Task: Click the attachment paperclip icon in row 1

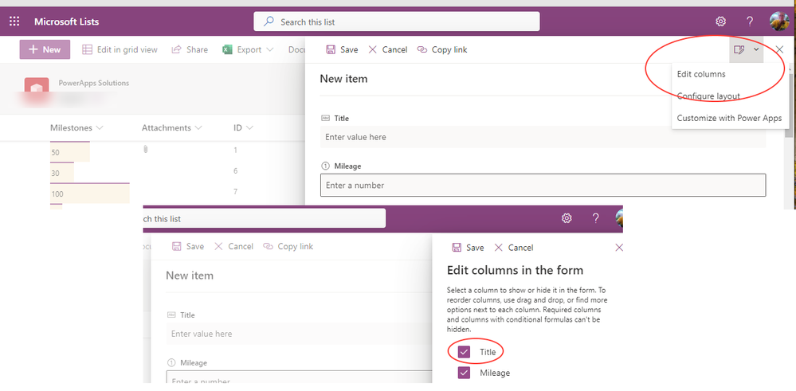Action: pyautogui.click(x=145, y=150)
